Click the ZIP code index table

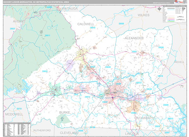point(16,129)
